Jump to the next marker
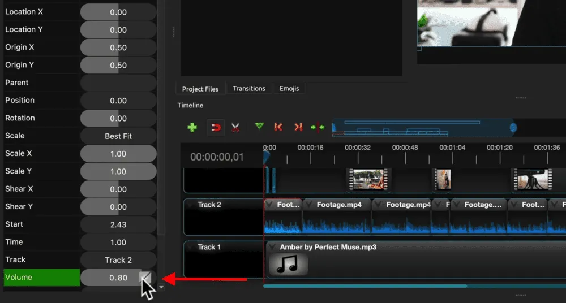Viewport: 566px width, 303px height. point(298,127)
